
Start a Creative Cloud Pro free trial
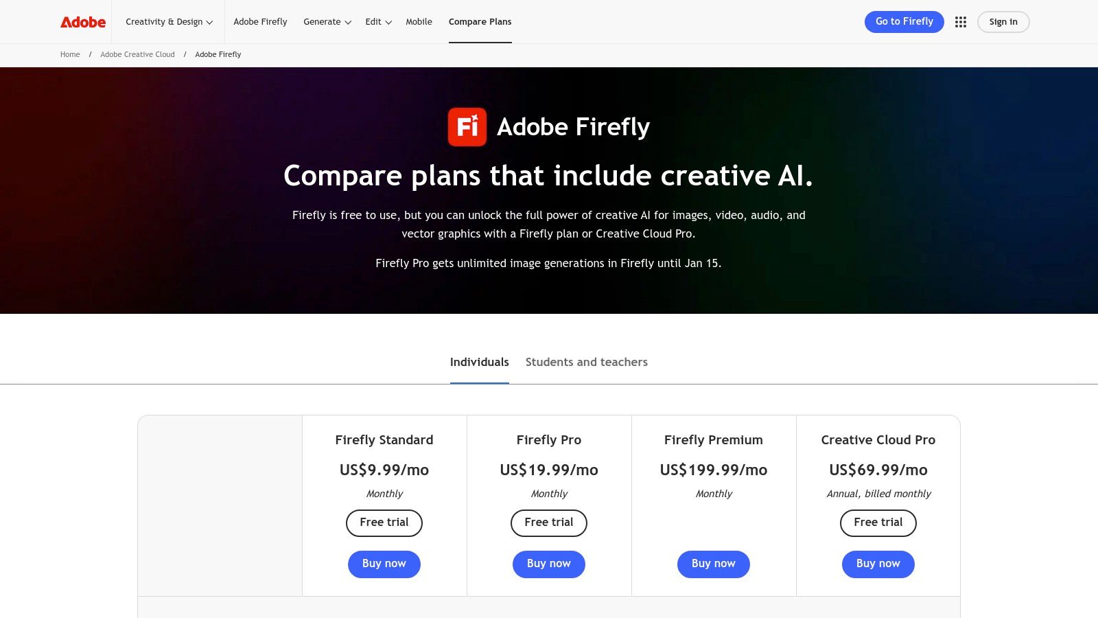tap(878, 523)
